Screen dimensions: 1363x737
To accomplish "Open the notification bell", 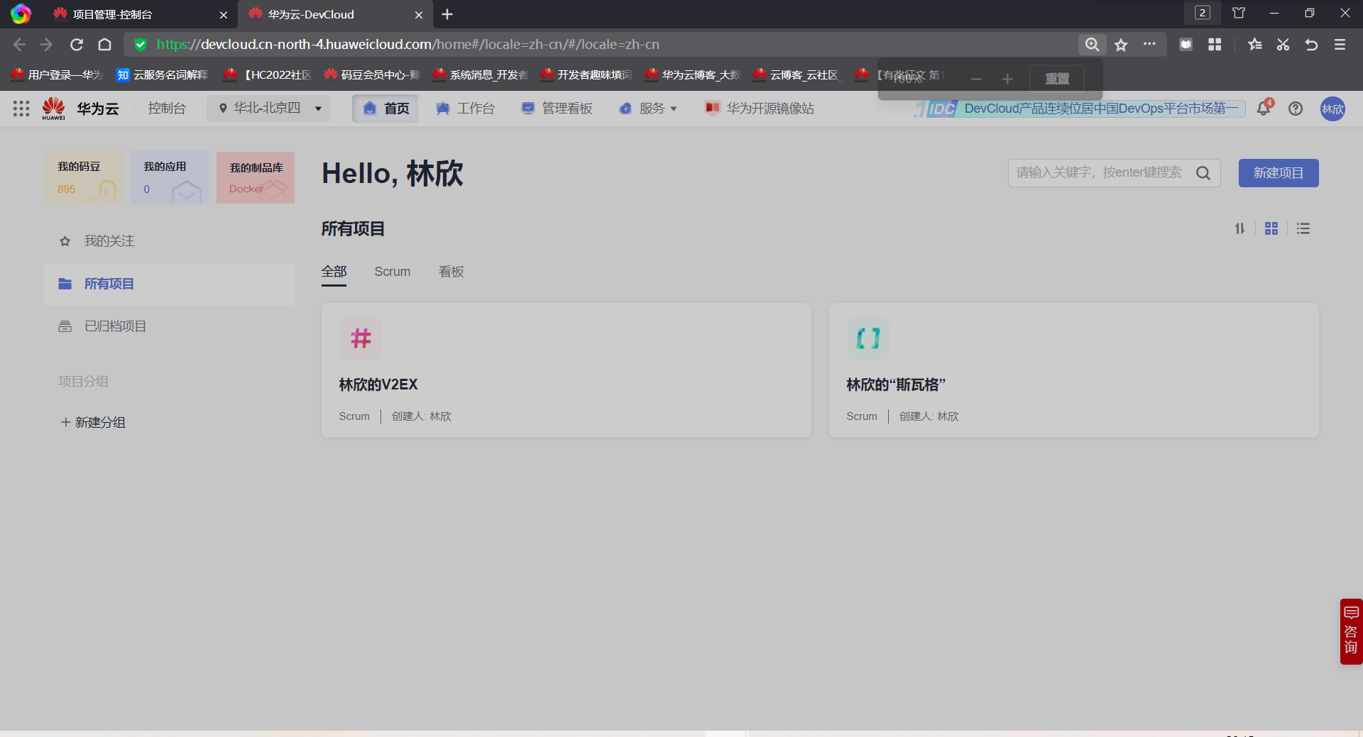I will tap(1264, 109).
